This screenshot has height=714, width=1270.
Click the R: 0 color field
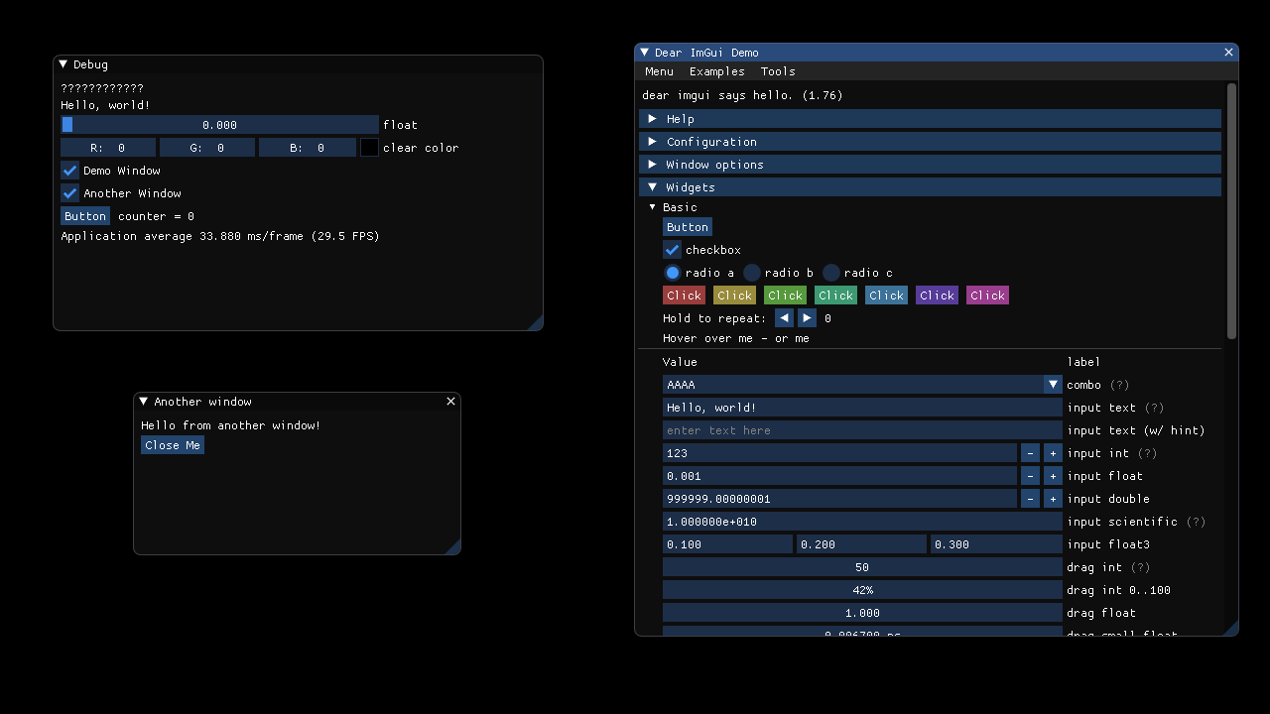(108, 148)
